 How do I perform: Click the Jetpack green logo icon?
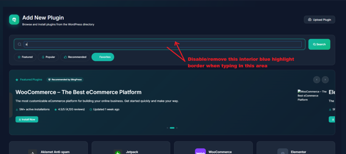118,152
